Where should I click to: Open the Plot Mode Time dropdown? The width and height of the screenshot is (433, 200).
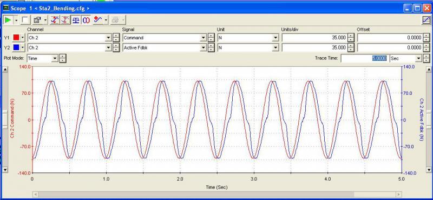click(55, 58)
